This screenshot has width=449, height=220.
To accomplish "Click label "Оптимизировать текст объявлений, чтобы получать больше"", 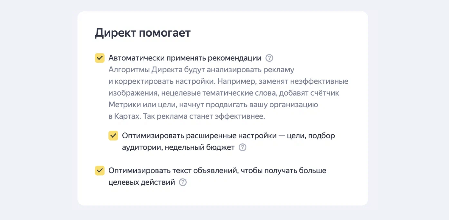I will pos(217,171).
